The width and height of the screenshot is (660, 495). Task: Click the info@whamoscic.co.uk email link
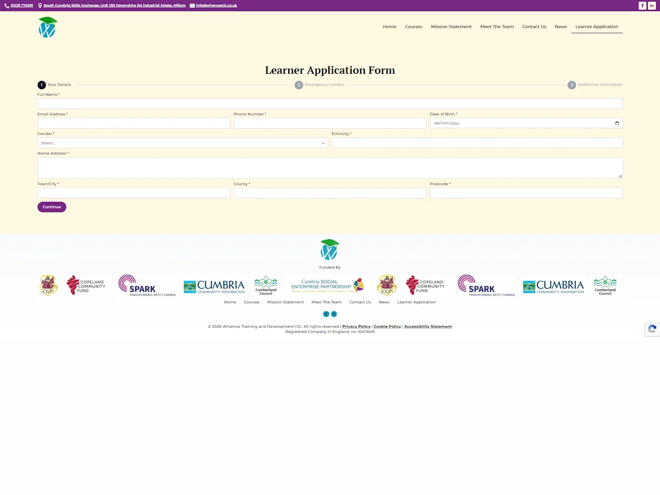(x=217, y=5)
